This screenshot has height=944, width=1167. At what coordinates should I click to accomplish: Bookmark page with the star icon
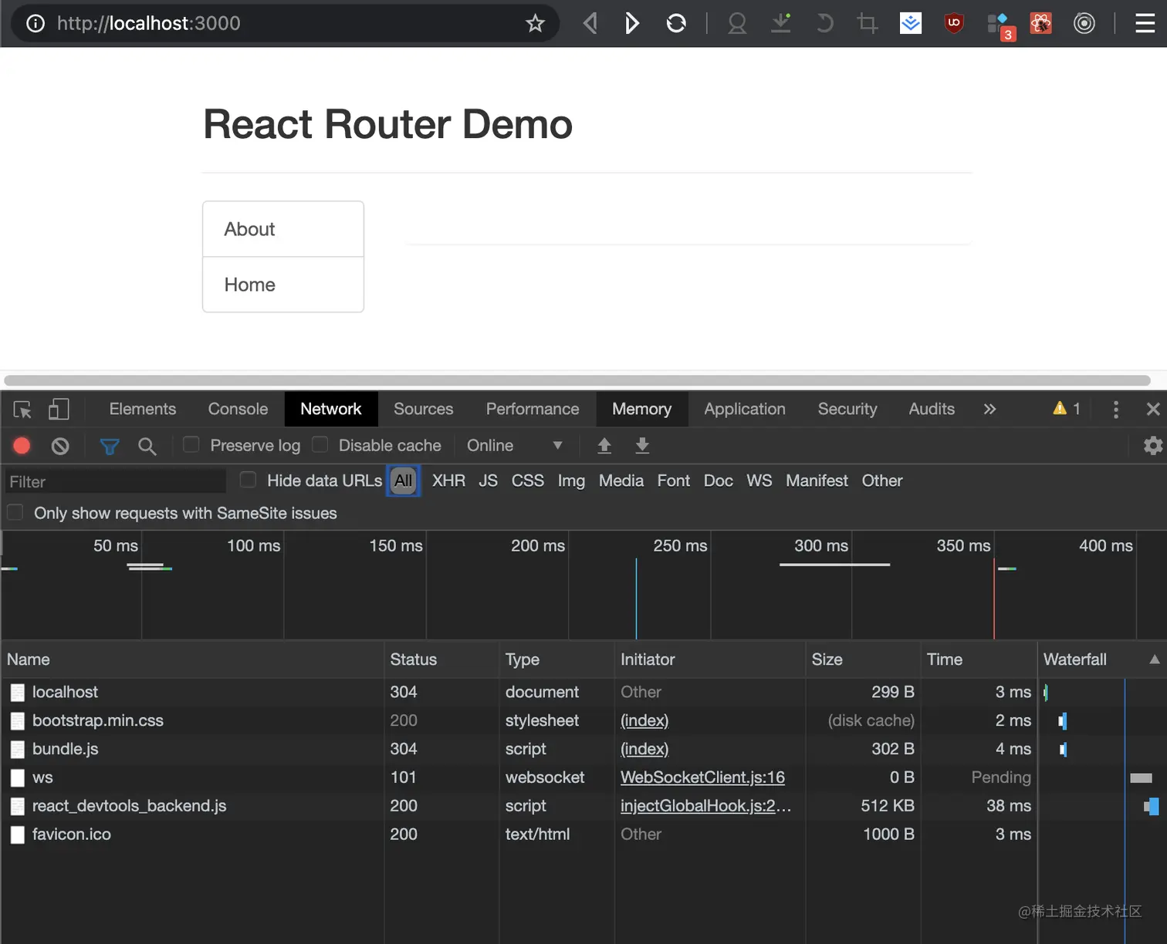click(535, 23)
